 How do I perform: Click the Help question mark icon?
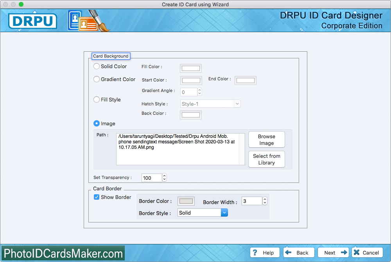tap(255, 253)
